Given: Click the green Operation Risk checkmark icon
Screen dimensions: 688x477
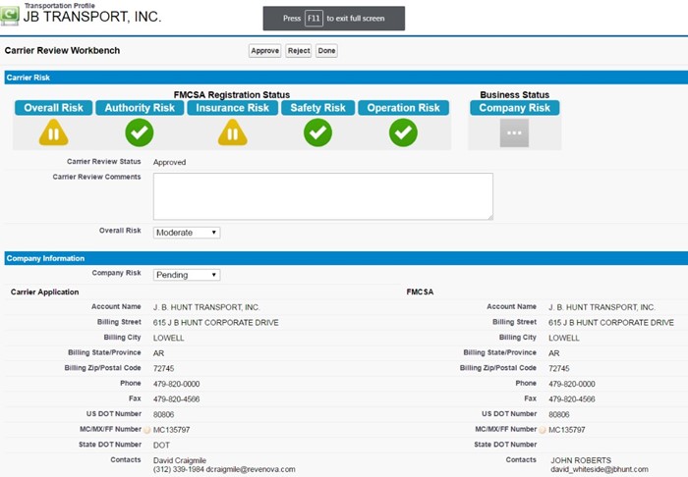Looking at the screenshot, I should click(403, 132).
